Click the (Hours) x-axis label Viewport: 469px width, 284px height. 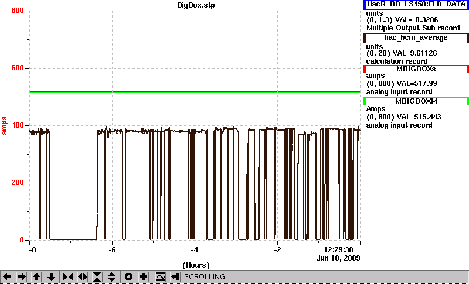[196, 265]
